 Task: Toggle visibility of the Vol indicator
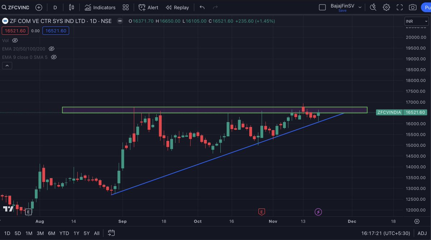15,41
